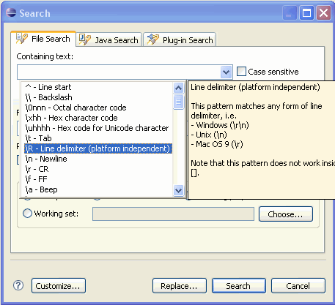
Task: Click the yellow Line delimiter tooltip
Action: [x=261, y=140]
